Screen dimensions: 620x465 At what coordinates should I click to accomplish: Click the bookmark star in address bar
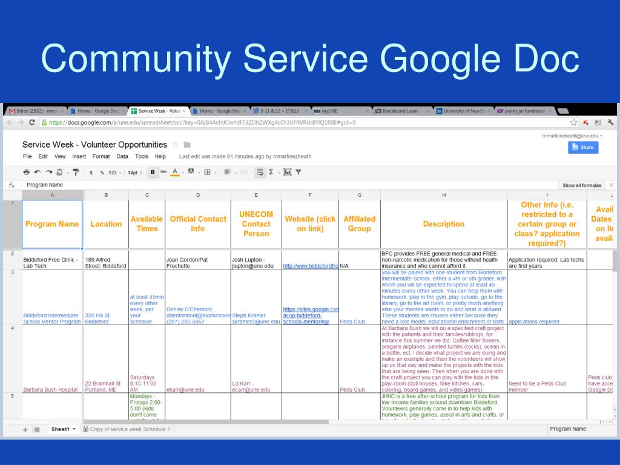[x=574, y=122]
